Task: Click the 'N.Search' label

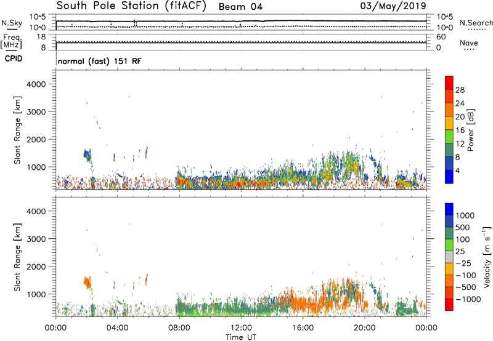Action: click(476, 23)
